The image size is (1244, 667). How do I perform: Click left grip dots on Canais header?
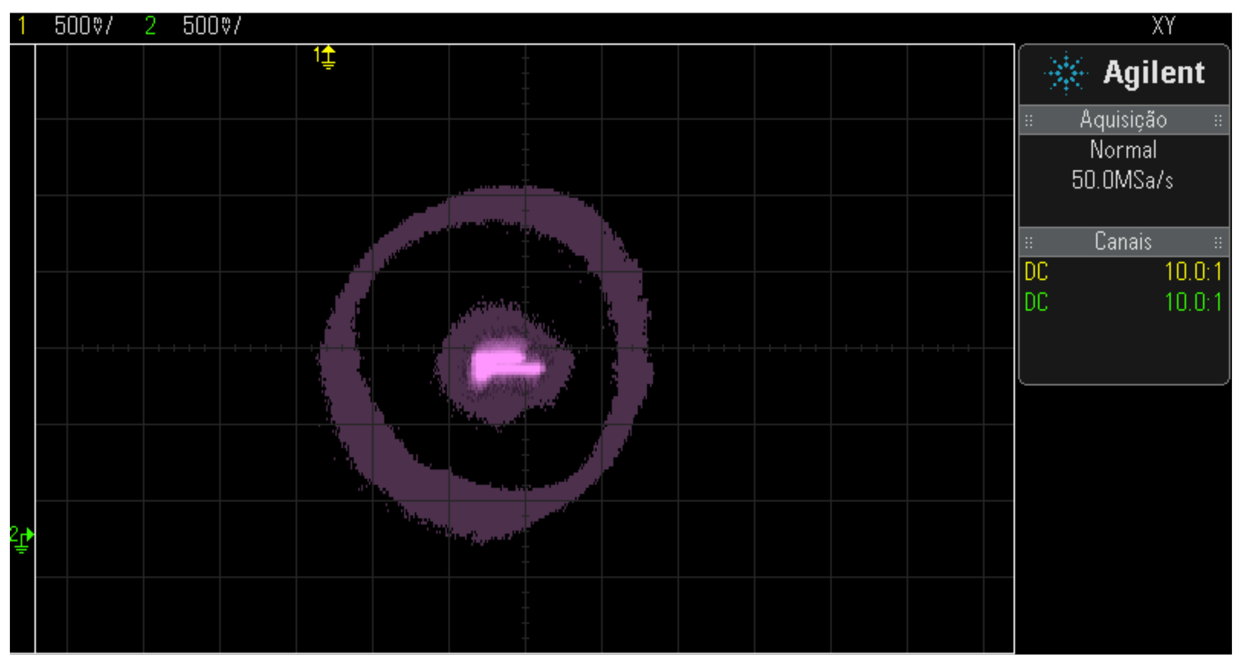tap(1029, 242)
